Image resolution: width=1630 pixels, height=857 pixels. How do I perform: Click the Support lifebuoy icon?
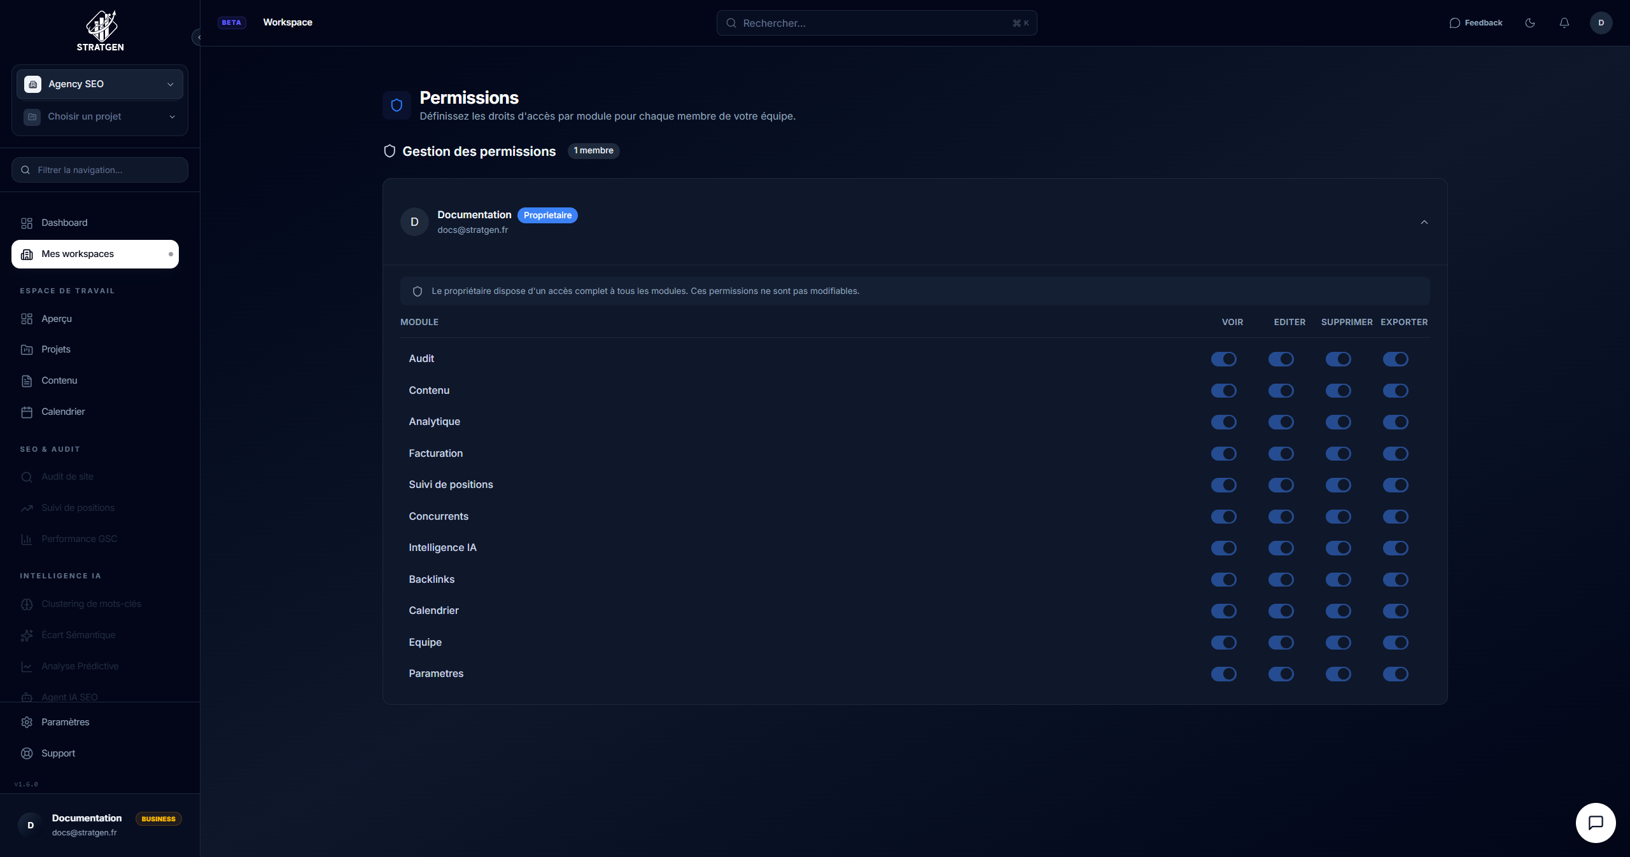pos(27,753)
